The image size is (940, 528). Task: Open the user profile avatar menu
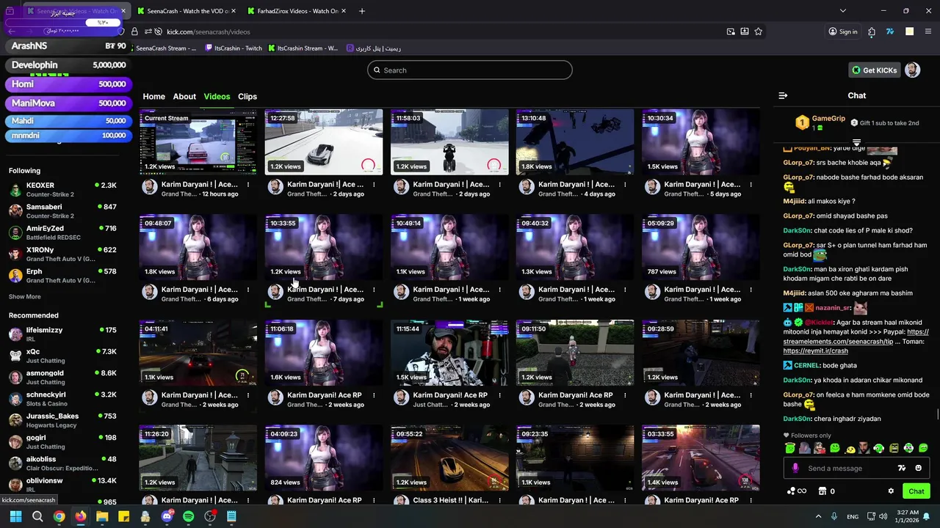point(912,70)
